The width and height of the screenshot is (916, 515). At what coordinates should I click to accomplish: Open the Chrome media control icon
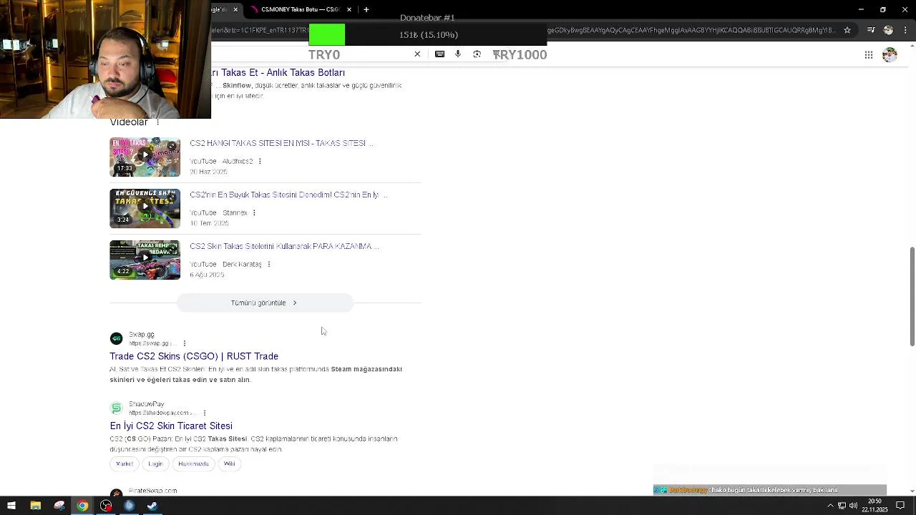pos(871,30)
